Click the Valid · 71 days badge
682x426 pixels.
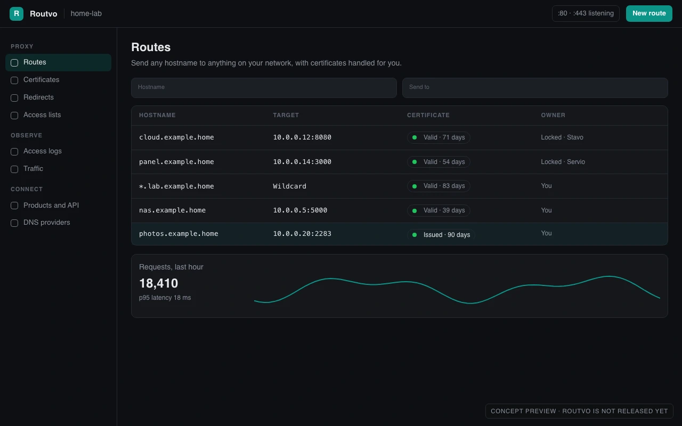click(x=439, y=137)
